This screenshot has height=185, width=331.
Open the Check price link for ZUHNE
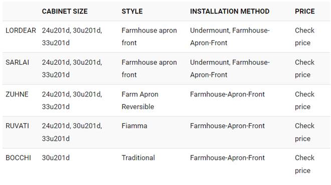[304, 101]
